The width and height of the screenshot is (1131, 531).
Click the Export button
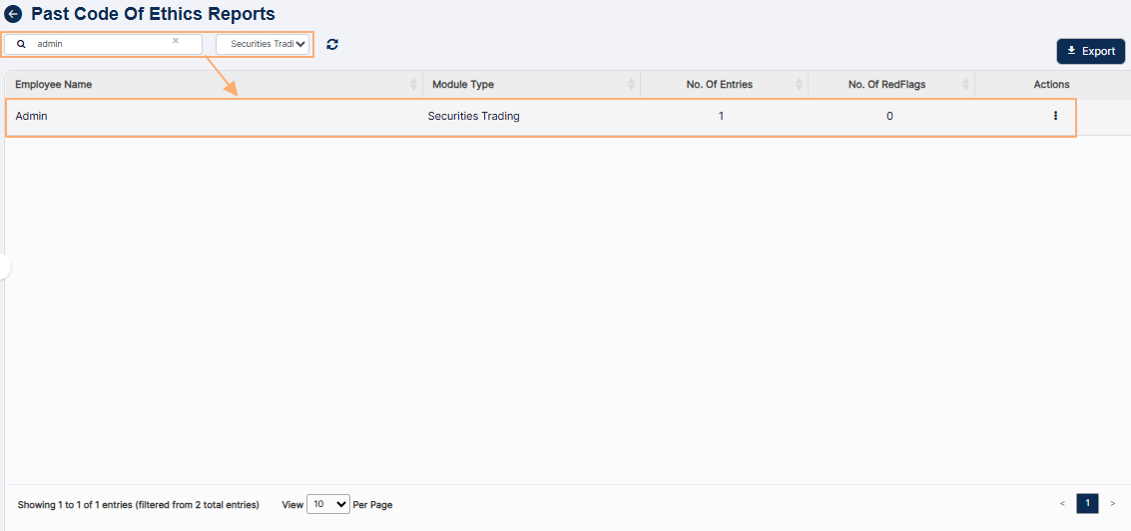coord(1090,51)
